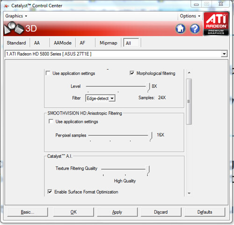
Task: Click the Catalyst icon in the title bar
Action: [7, 6]
